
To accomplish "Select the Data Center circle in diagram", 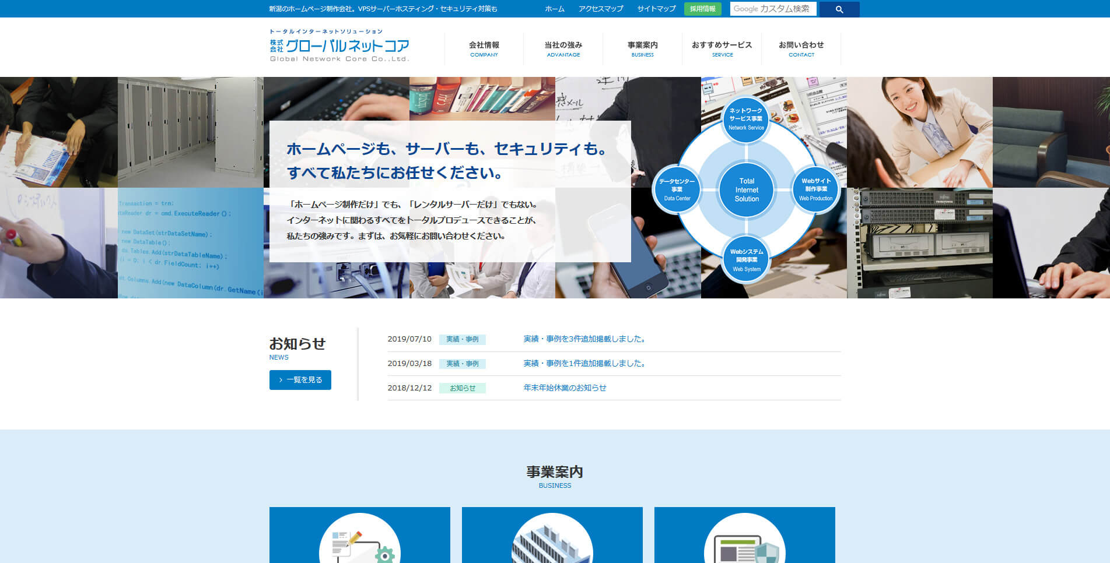I will click(677, 189).
